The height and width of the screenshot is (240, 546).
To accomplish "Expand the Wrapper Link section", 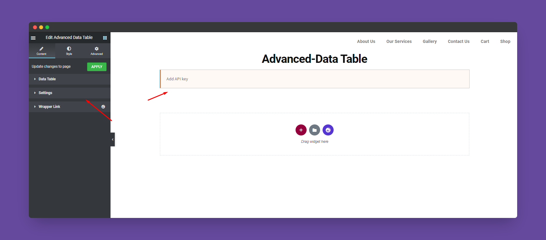I will point(49,106).
